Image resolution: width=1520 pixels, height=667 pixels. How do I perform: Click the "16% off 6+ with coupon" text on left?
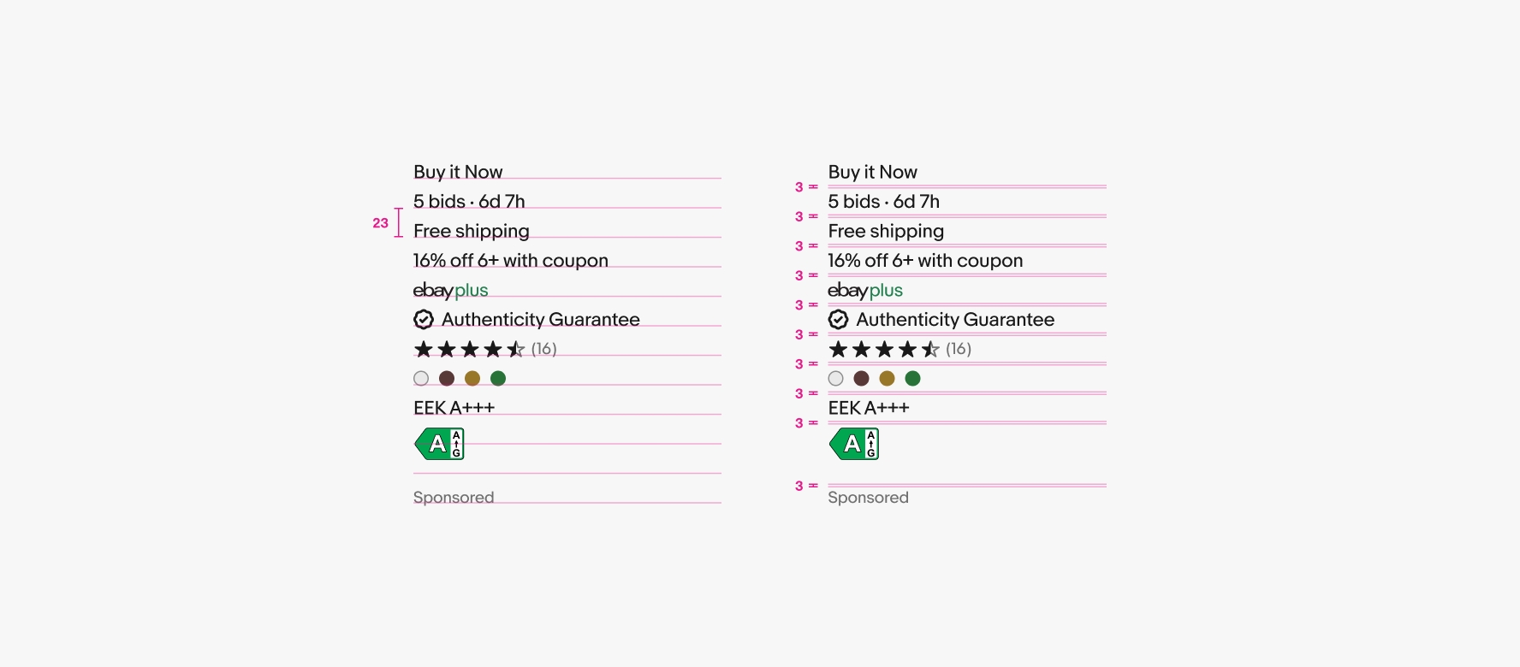click(x=511, y=261)
